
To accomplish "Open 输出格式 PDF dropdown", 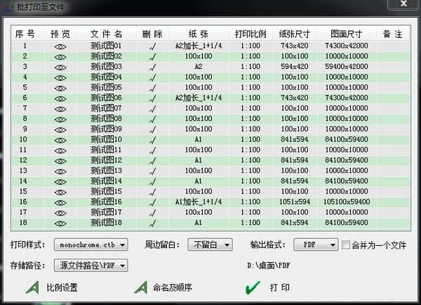I will coord(316,245).
